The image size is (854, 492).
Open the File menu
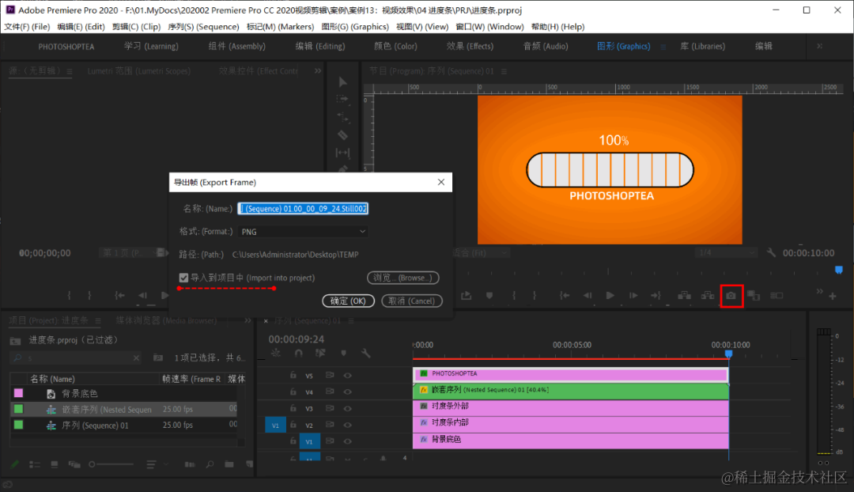tap(27, 27)
